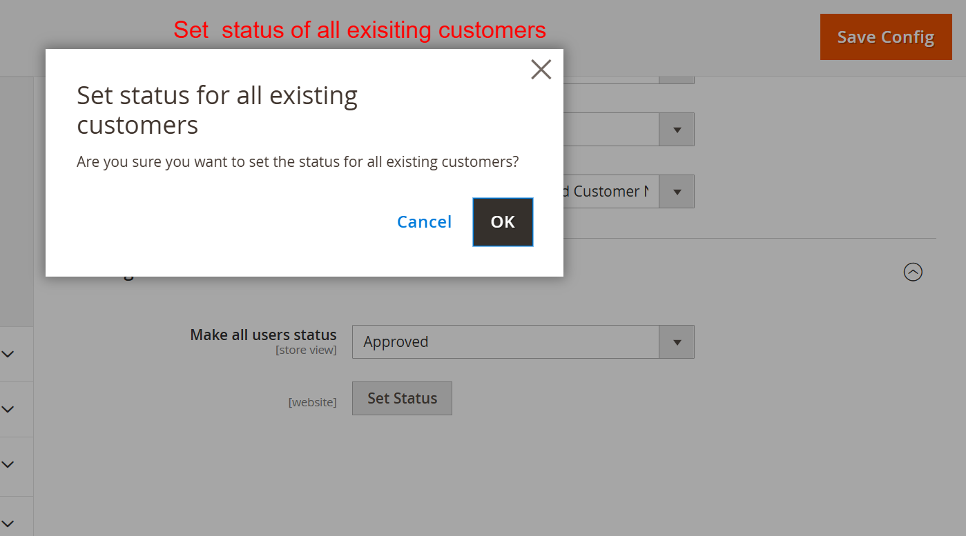This screenshot has width=966, height=536.
Task: Click the dialog title 'Set status for all existing customers'
Action: (x=217, y=110)
